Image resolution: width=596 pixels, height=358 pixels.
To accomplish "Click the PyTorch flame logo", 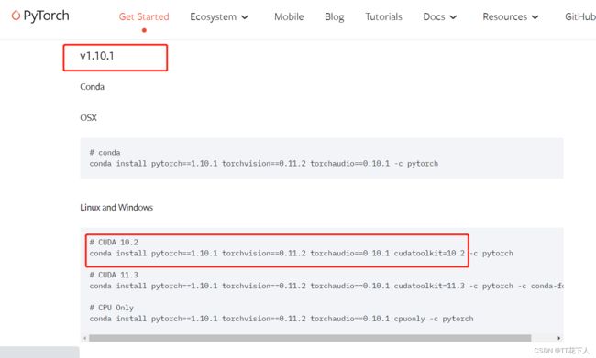I will 16,16.
